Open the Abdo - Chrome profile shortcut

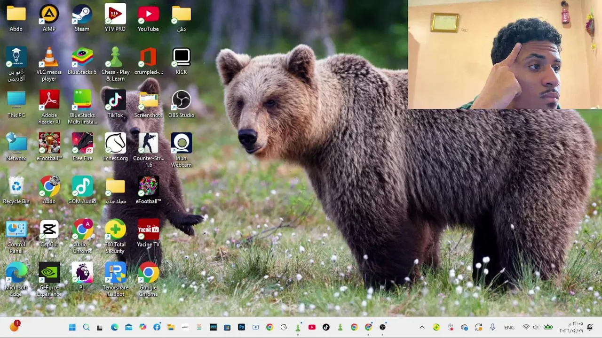(x=82, y=237)
